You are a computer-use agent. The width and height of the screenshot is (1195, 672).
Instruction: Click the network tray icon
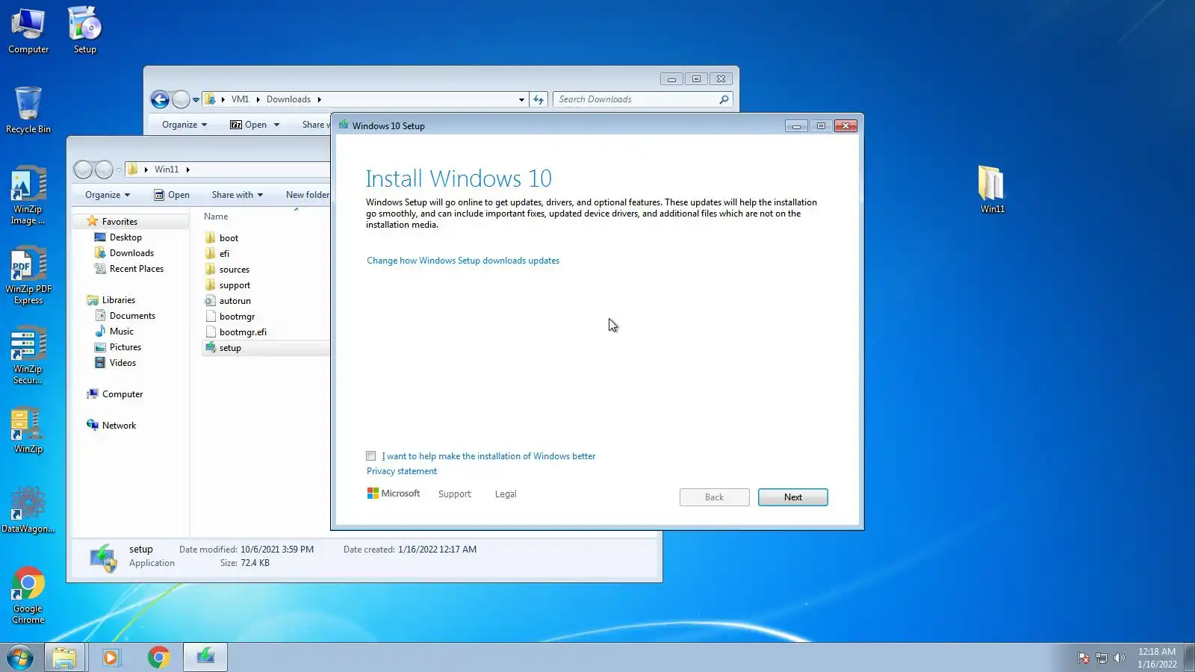pos(1101,658)
